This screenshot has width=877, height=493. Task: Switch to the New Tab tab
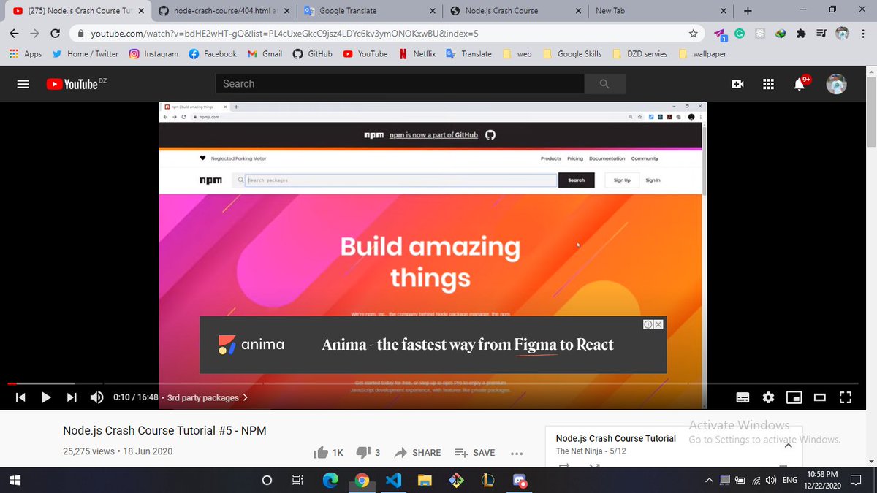coord(661,11)
